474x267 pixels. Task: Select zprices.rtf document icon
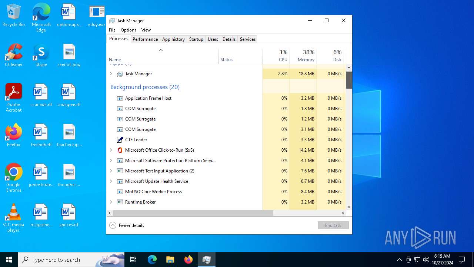[69, 215]
